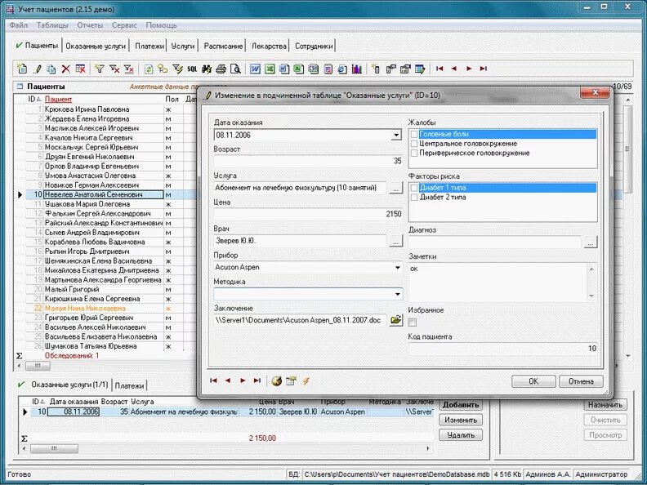Open the bottom Платежи subtab

(129, 385)
